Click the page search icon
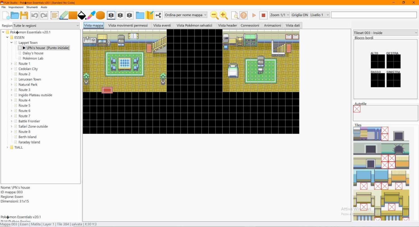The height and width of the screenshot is (227, 419). [235, 15]
